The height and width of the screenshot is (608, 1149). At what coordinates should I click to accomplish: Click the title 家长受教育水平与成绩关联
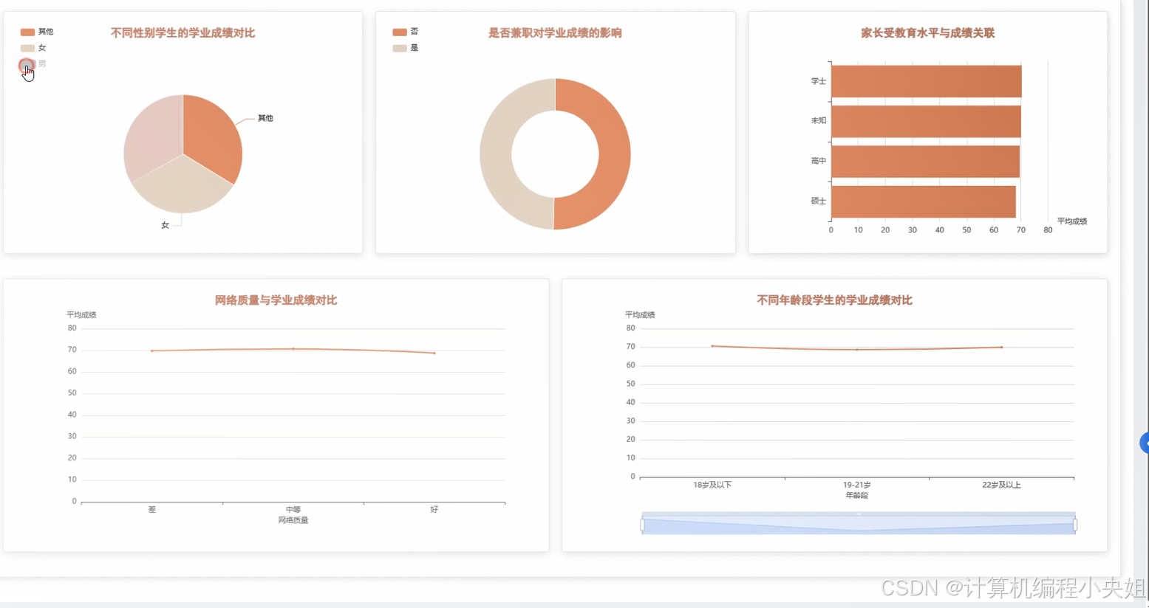point(928,32)
